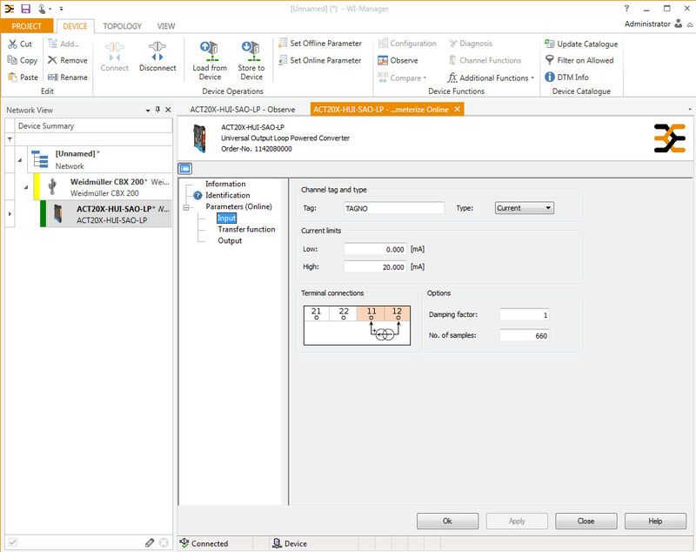This screenshot has width=696, height=552.
Task: Open Additional Functions dropdown
Action: [491, 77]
